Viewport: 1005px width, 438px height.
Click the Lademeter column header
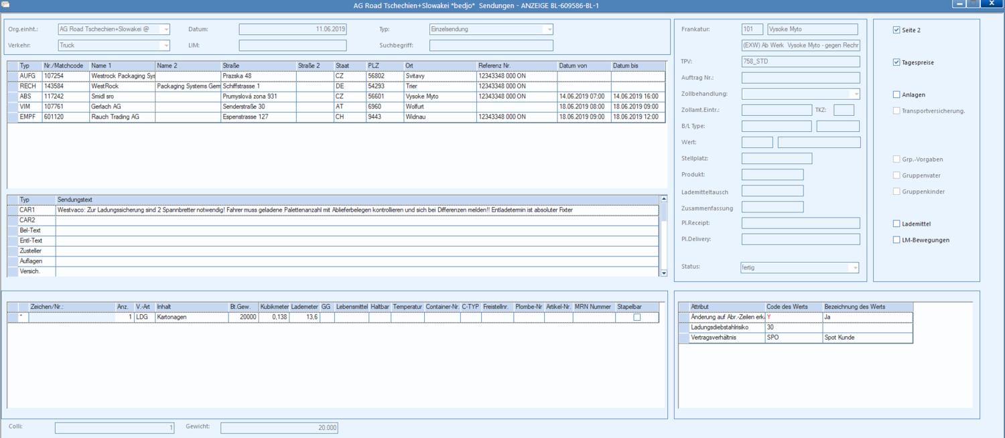tap(305, 307)
